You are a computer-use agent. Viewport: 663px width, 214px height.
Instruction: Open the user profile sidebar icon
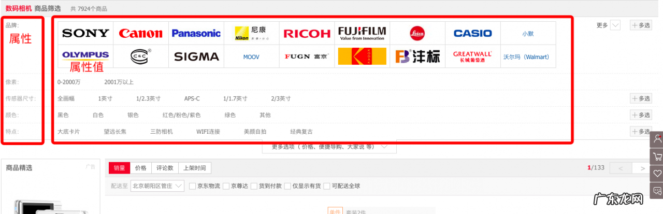click(x=657, y=138)
